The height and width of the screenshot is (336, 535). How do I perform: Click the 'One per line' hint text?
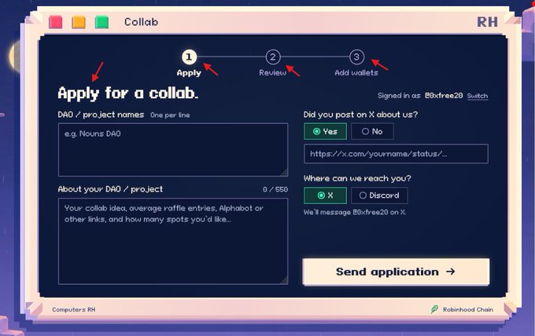click(x=170, y=115)
